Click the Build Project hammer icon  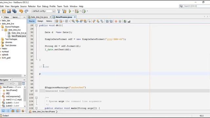[x=59, y=11]
